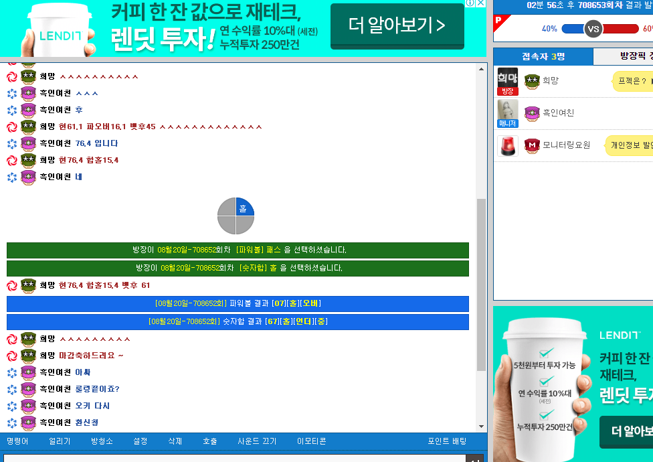
Task: Click the ad info icon on top banner
Action: 470,3
